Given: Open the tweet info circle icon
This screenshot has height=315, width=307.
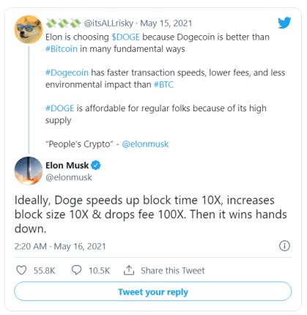Looking at the screenshot, I should click(284, 245).
